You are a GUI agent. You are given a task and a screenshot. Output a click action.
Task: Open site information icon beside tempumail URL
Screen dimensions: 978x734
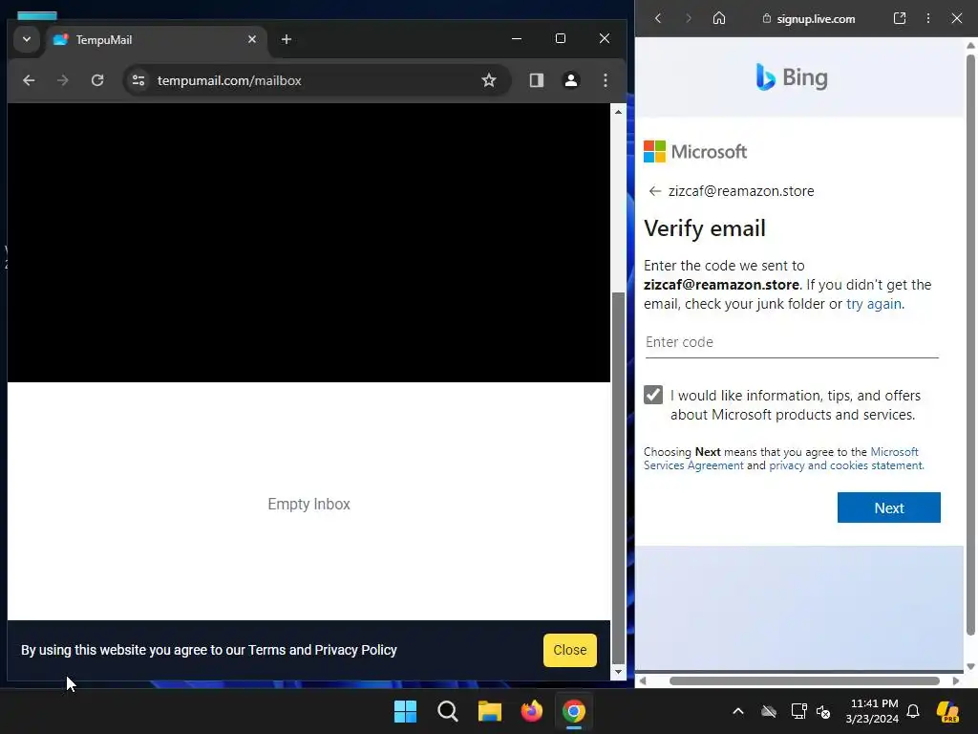click(x=138, y=80)
